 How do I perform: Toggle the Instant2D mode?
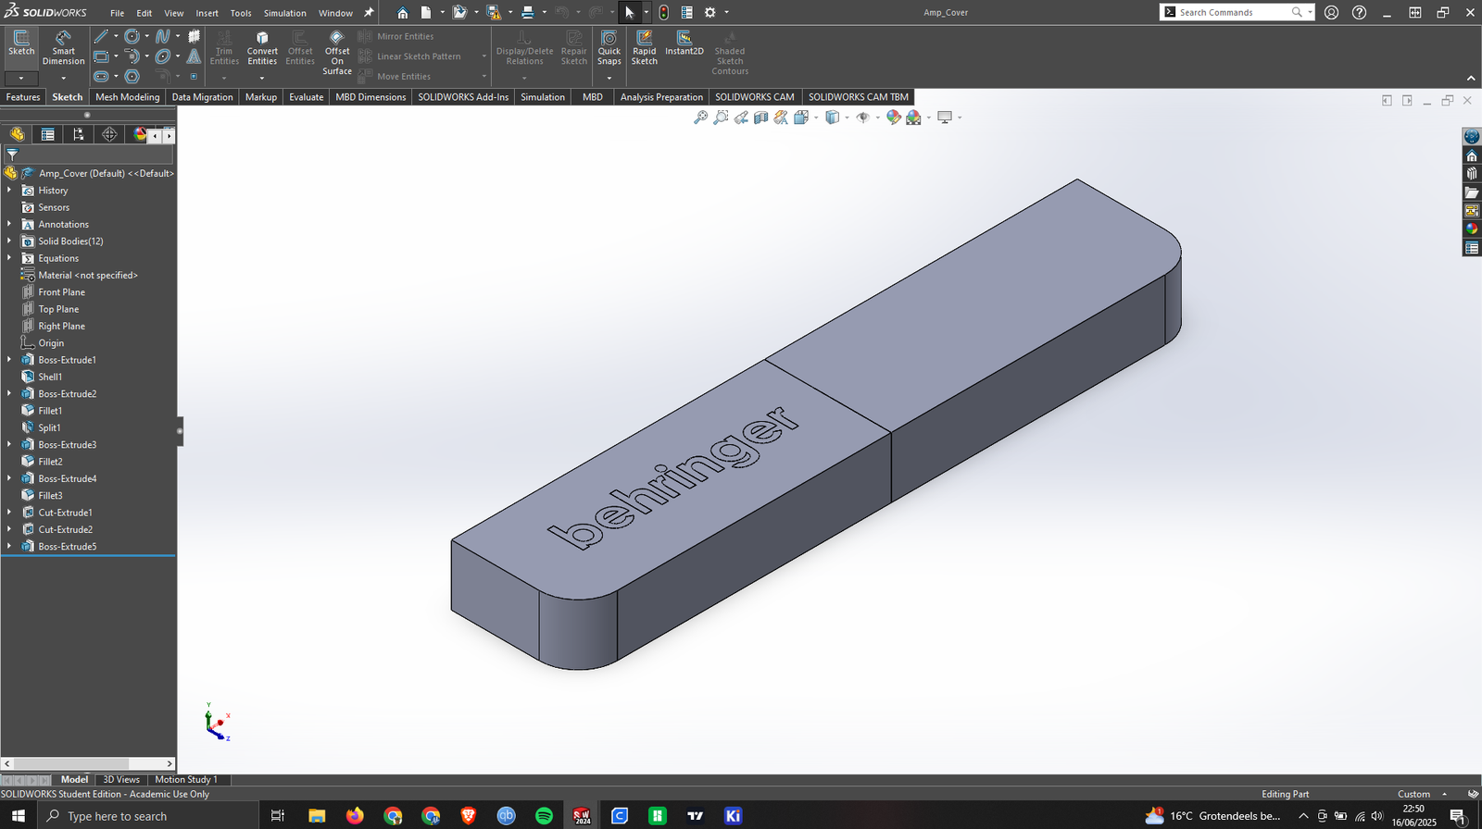point(684,43)
